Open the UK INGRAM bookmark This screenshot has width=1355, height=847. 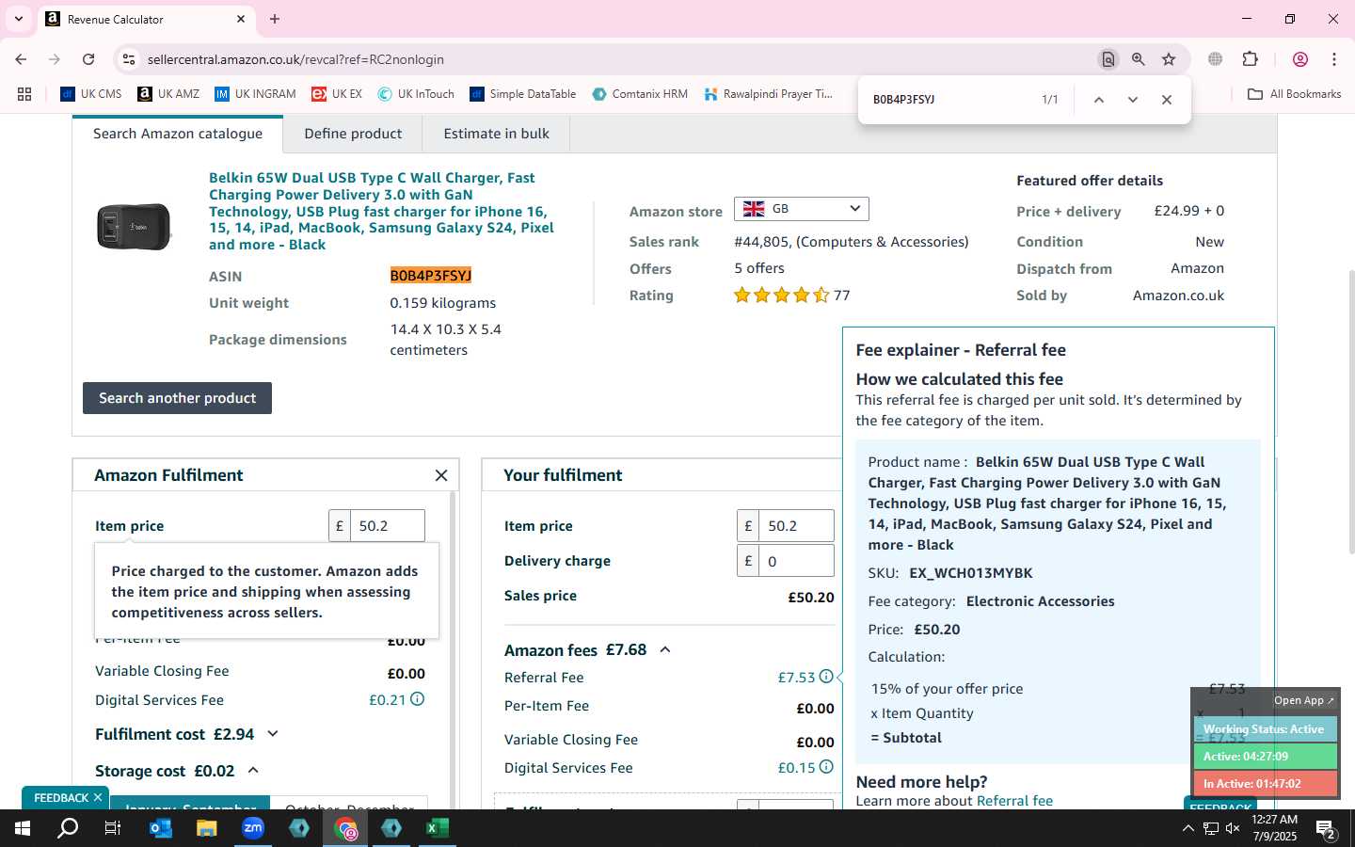click(x=255, y=94)
